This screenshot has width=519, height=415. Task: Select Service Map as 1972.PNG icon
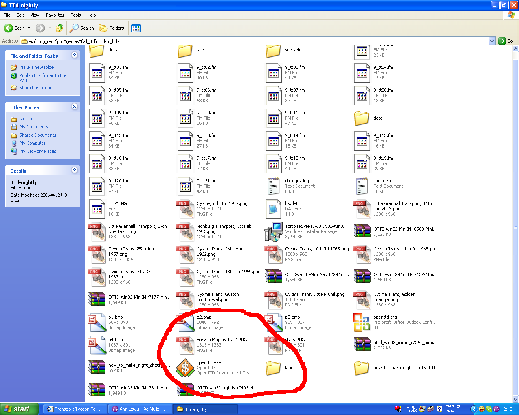[186, 345]
